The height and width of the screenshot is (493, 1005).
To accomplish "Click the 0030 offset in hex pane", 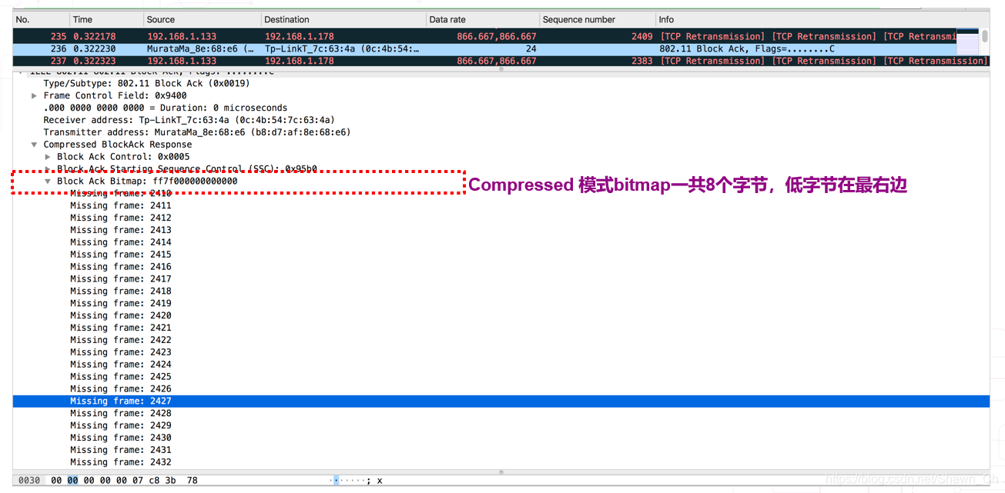I will point(28,481).
